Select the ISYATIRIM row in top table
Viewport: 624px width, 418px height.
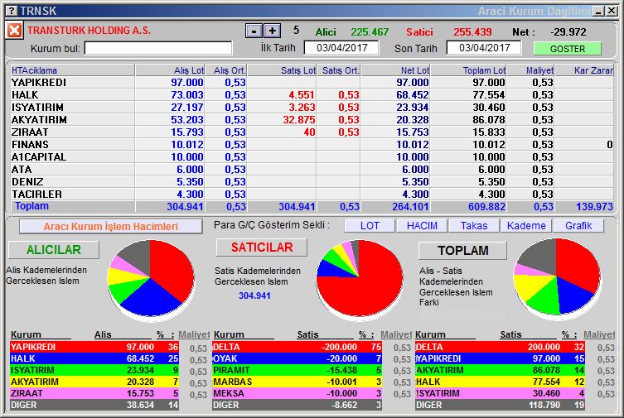[312, 108]
